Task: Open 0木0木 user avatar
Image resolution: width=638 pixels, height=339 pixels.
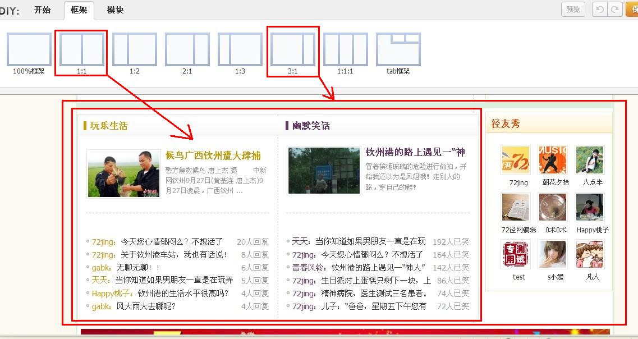Action: tap(553, 208)
